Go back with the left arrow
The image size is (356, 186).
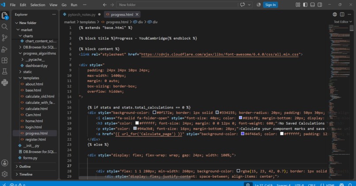tap(105, 5)
